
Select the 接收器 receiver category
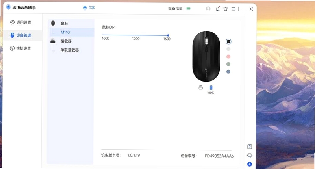[x=66, y=41]
